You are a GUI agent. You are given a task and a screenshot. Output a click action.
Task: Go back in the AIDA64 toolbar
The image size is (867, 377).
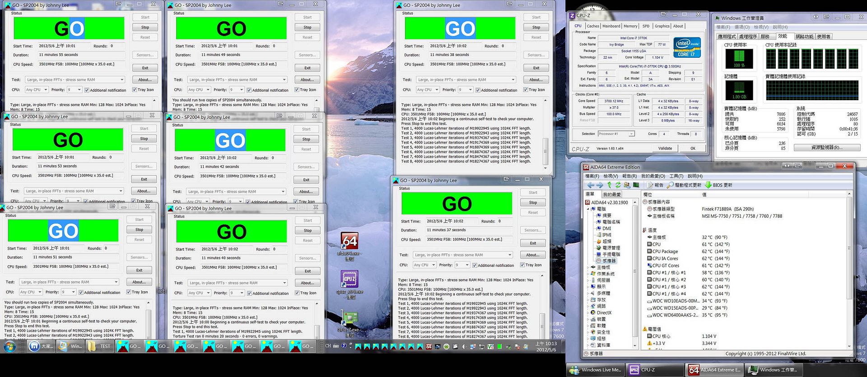click(590, 185)
